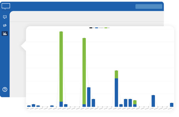The height and width of the screenshot is (117, 179).
Task: Toggle the black Total series in legend
Action: pos(92,28)
